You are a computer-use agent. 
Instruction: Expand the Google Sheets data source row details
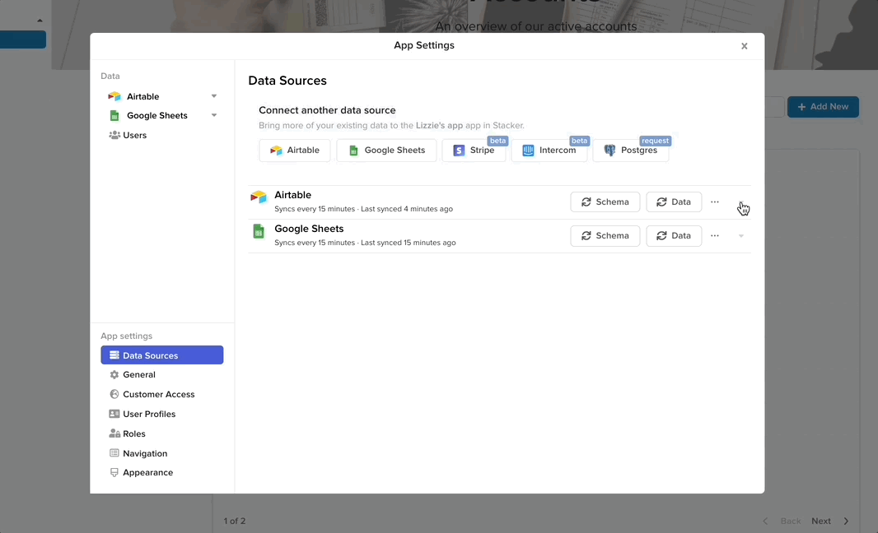pyautogui.click(x=740, y=236)
